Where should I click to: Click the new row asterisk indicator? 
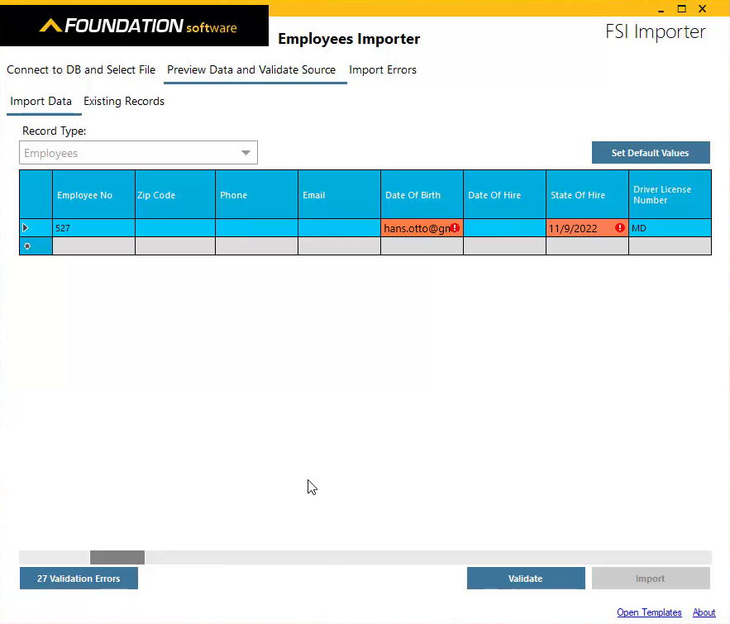[26, 246]
